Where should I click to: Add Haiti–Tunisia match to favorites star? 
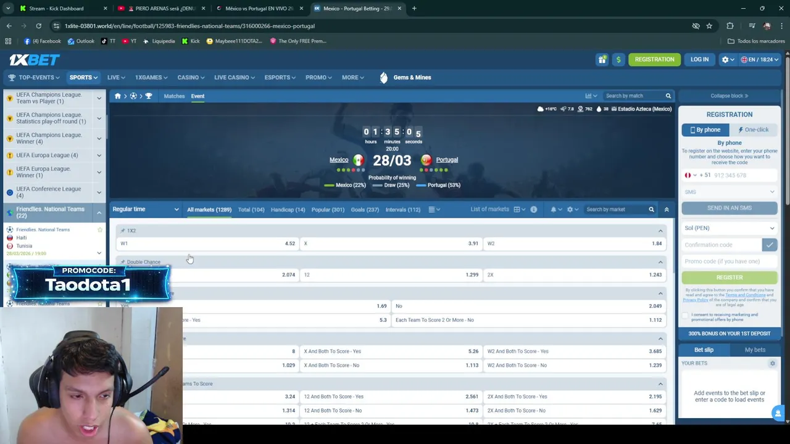tap(100, 229)
